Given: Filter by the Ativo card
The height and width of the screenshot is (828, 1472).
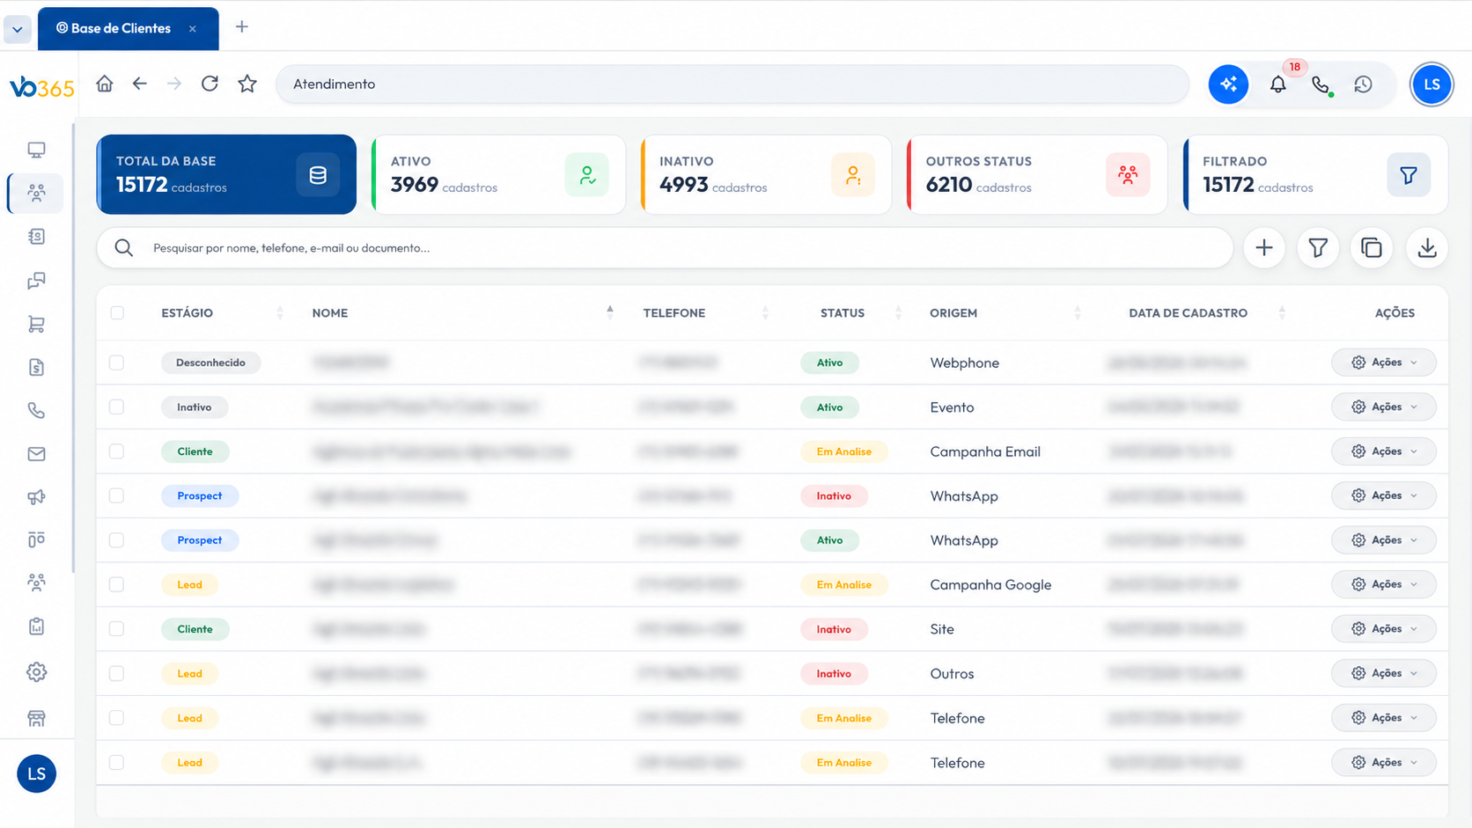Looking at the screenshot, I should tap(498, 174).
